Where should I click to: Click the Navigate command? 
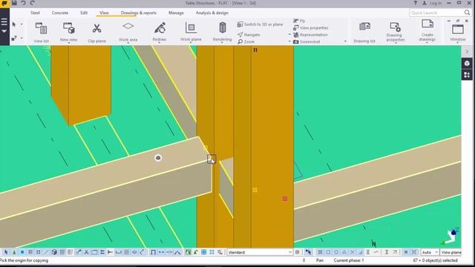[x=249, y=35]
